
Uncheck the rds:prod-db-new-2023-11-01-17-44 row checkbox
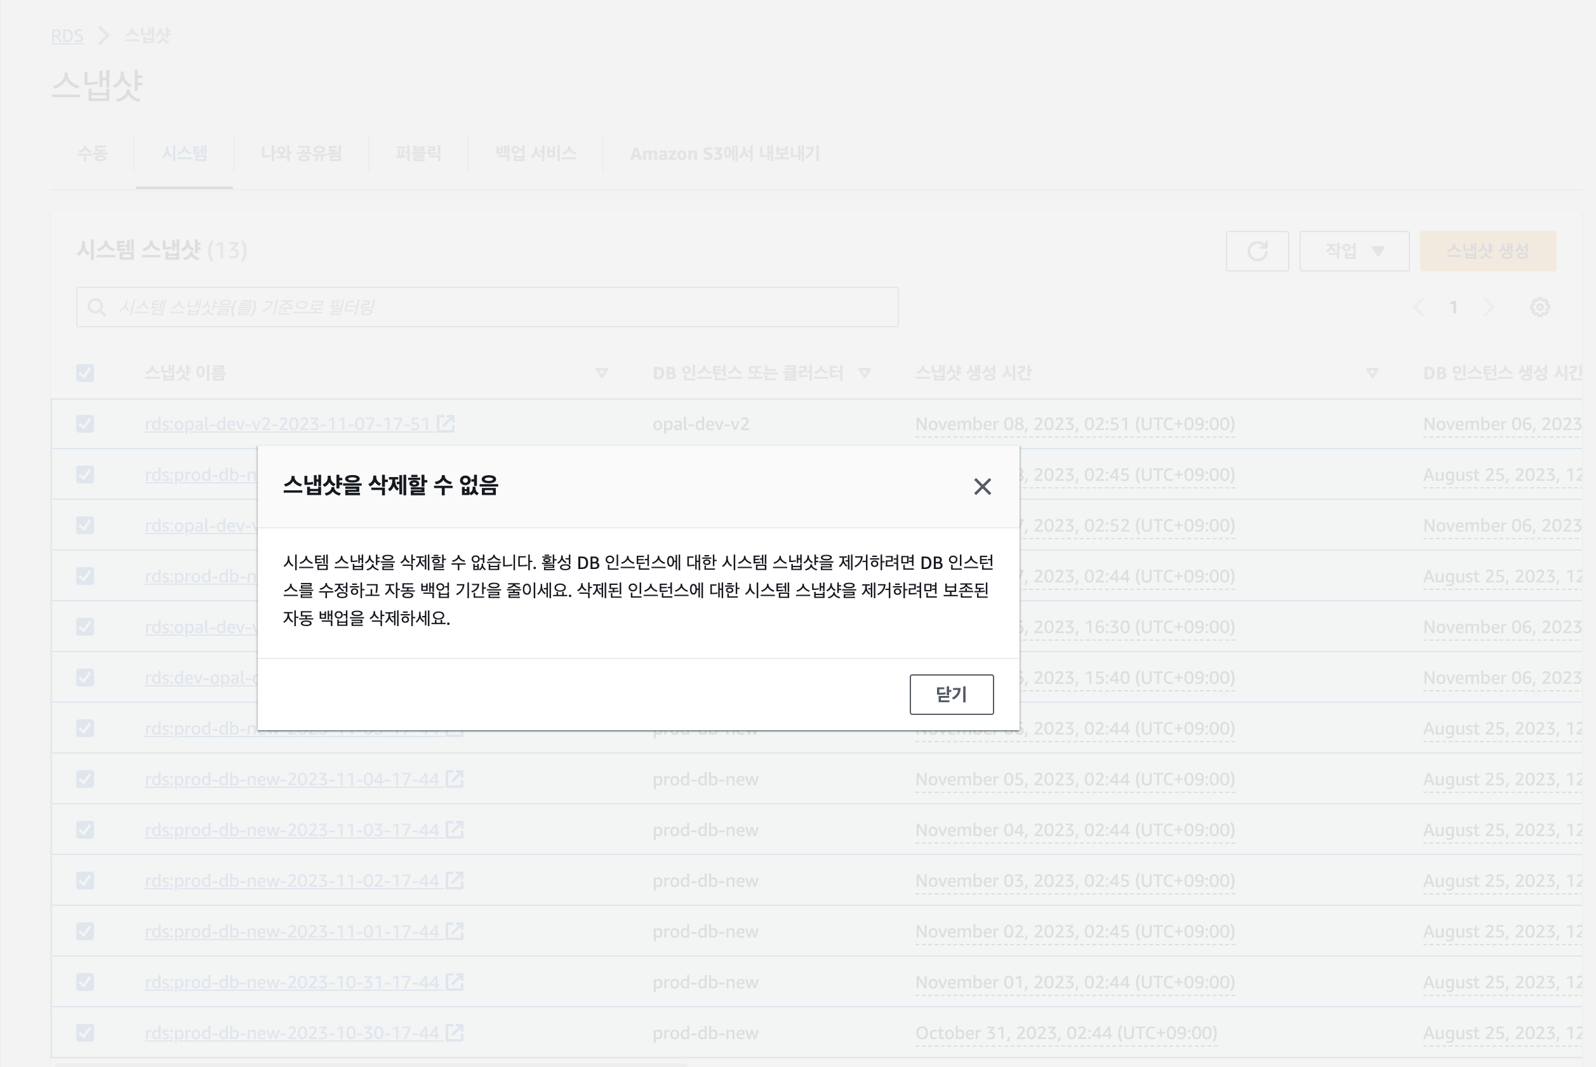click(x=85, y=932)
